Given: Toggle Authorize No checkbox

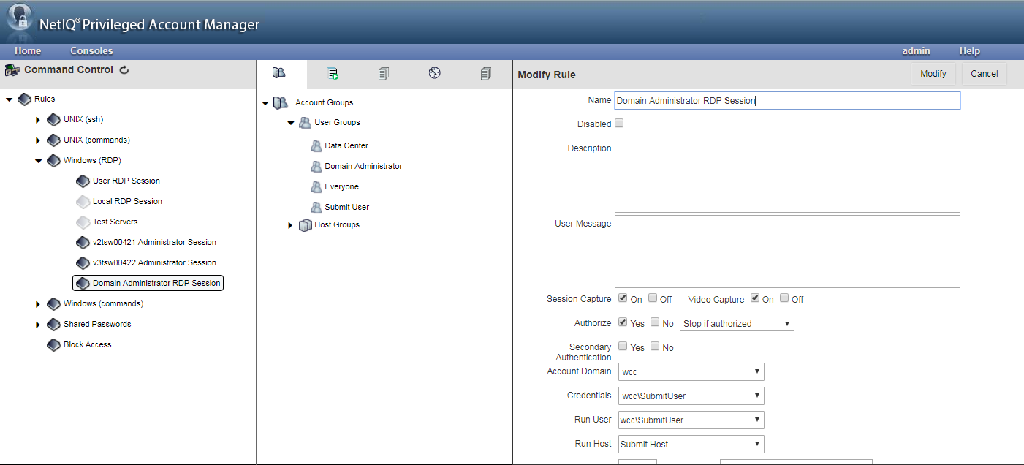Looking at the screenshot, I should point(655,322).
